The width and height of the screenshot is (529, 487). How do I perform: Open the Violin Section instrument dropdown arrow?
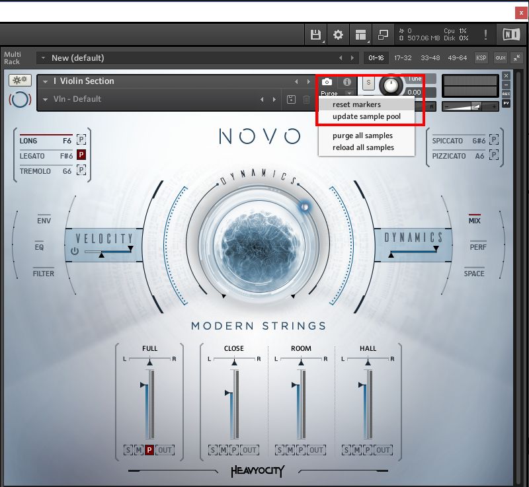(x=45, y=81)
